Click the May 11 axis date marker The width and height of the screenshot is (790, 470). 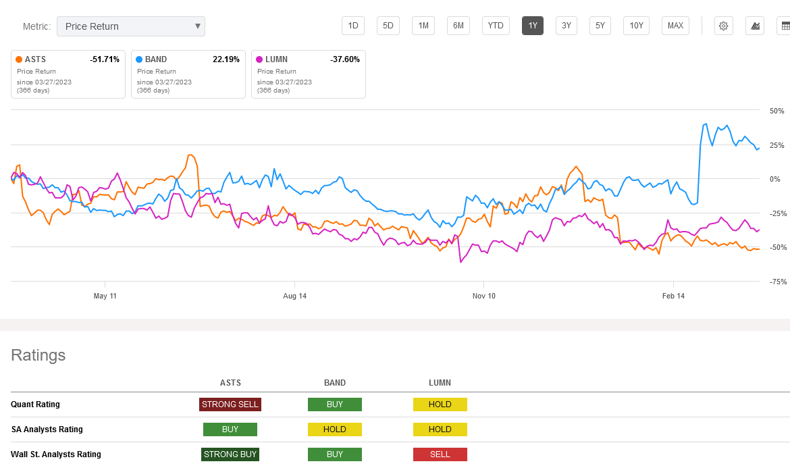105,296
